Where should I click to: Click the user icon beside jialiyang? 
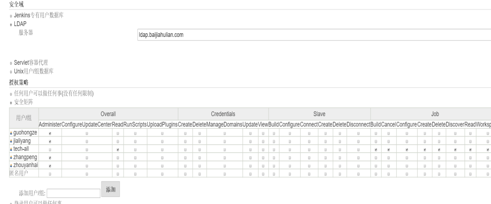10,141
